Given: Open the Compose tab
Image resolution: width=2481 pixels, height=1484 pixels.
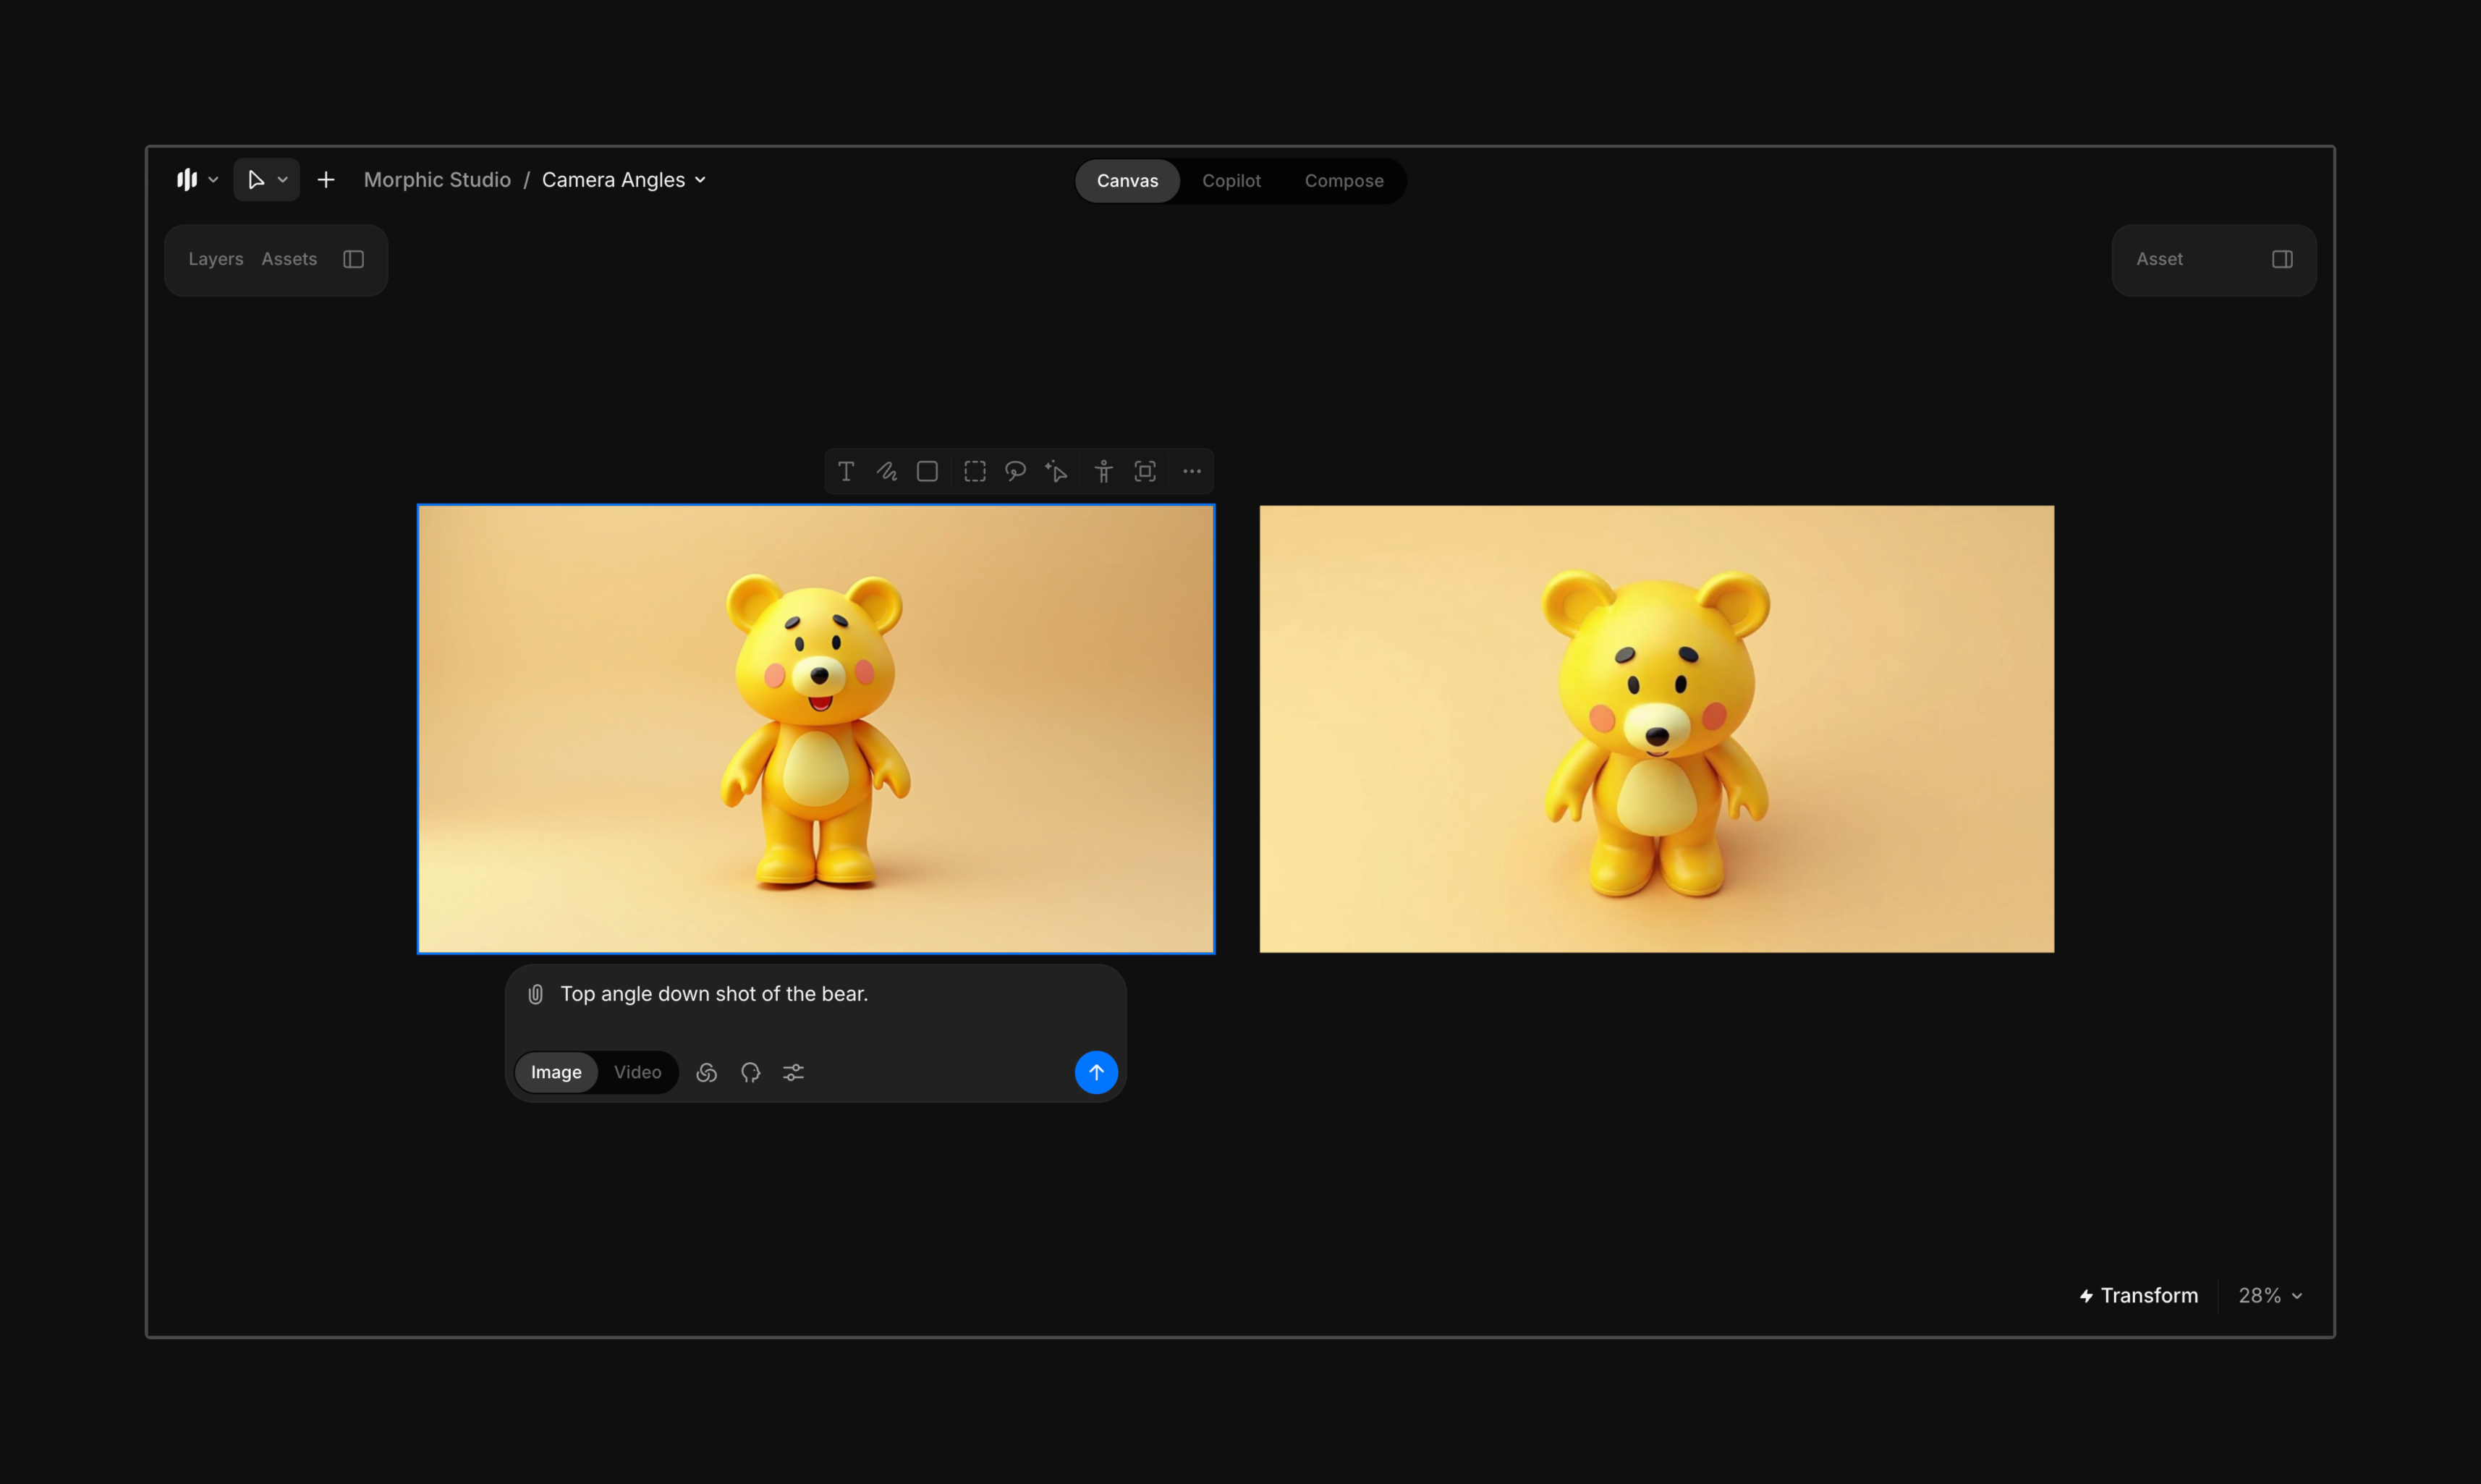Looking at the screenshot, I should 1344,181.
